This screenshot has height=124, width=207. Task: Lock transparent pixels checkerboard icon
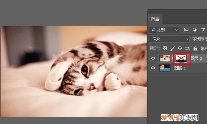[x=165, y=49]
